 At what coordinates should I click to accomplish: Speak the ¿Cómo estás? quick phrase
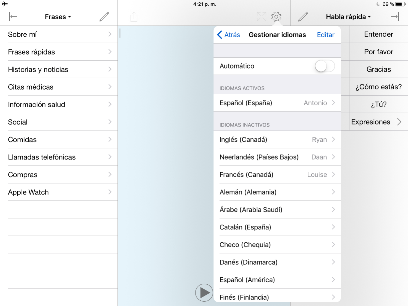(378, 87)
